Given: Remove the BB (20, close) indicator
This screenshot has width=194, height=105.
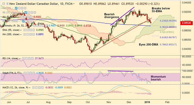Looking at the screenshot, I should [35, 12].
